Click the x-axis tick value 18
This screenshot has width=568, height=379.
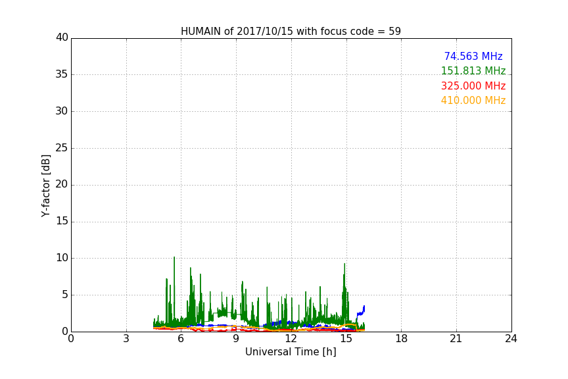click(401, 339)
